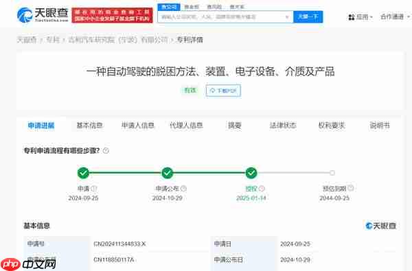Open the Tianyancha home logo
The width and height of the screenshot is (412, 271).
43,15
